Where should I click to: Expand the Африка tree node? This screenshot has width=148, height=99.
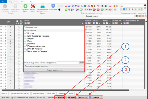tap(25, 44)
